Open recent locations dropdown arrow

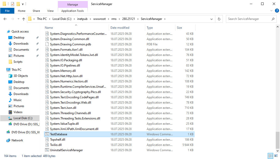(x=18, y=19)
